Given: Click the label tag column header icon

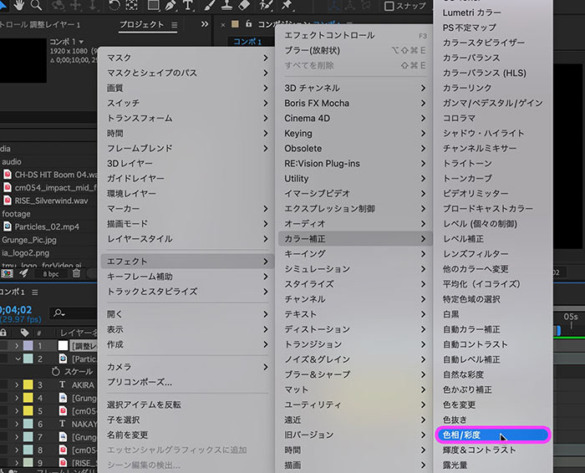Looking at the screenshot, I should pyautogui.click(x=24, y=333).
